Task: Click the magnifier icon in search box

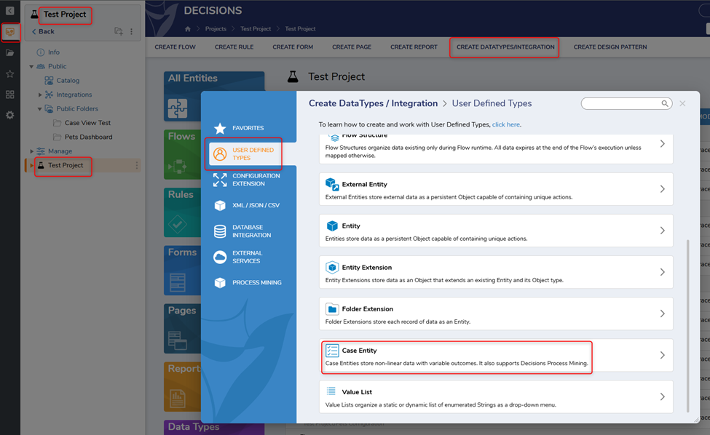Action: coord(665,104)
